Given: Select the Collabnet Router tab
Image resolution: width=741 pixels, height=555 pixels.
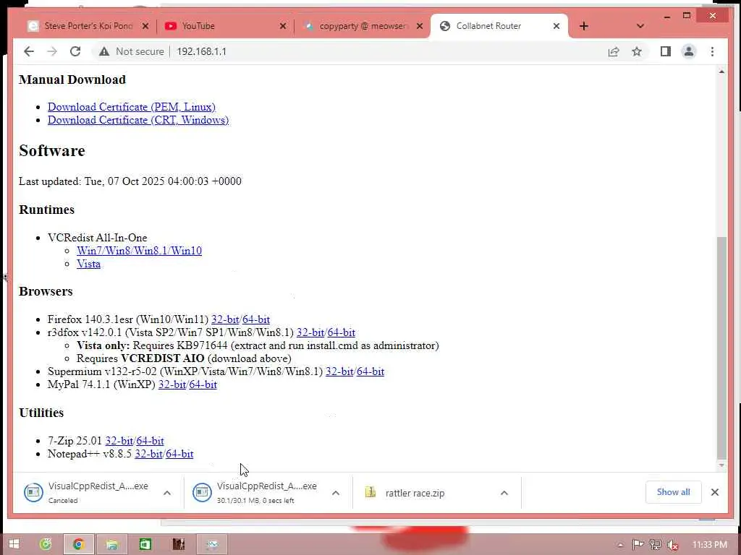Looking at the screenshot, I should [499, 26].
